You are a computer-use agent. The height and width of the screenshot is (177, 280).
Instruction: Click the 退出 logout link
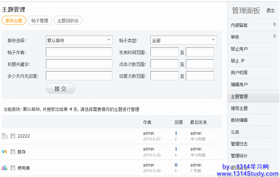270,11
